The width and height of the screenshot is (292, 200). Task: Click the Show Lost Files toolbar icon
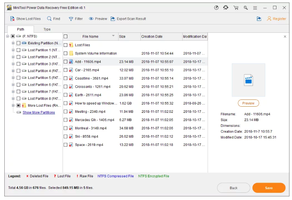[x=12, y=19]
